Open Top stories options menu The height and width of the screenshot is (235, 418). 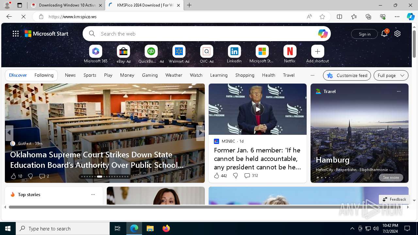point(93,195)
